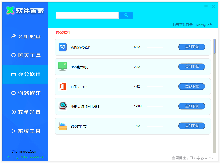The image size is (220, 163).
Task: Click the vertical scrollbar thumb
Action: click(215, 46)
